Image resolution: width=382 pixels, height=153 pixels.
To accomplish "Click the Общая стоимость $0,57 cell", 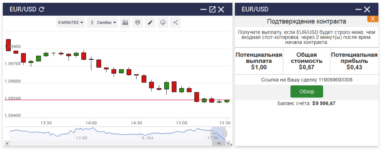I will [x=307, y=61].
